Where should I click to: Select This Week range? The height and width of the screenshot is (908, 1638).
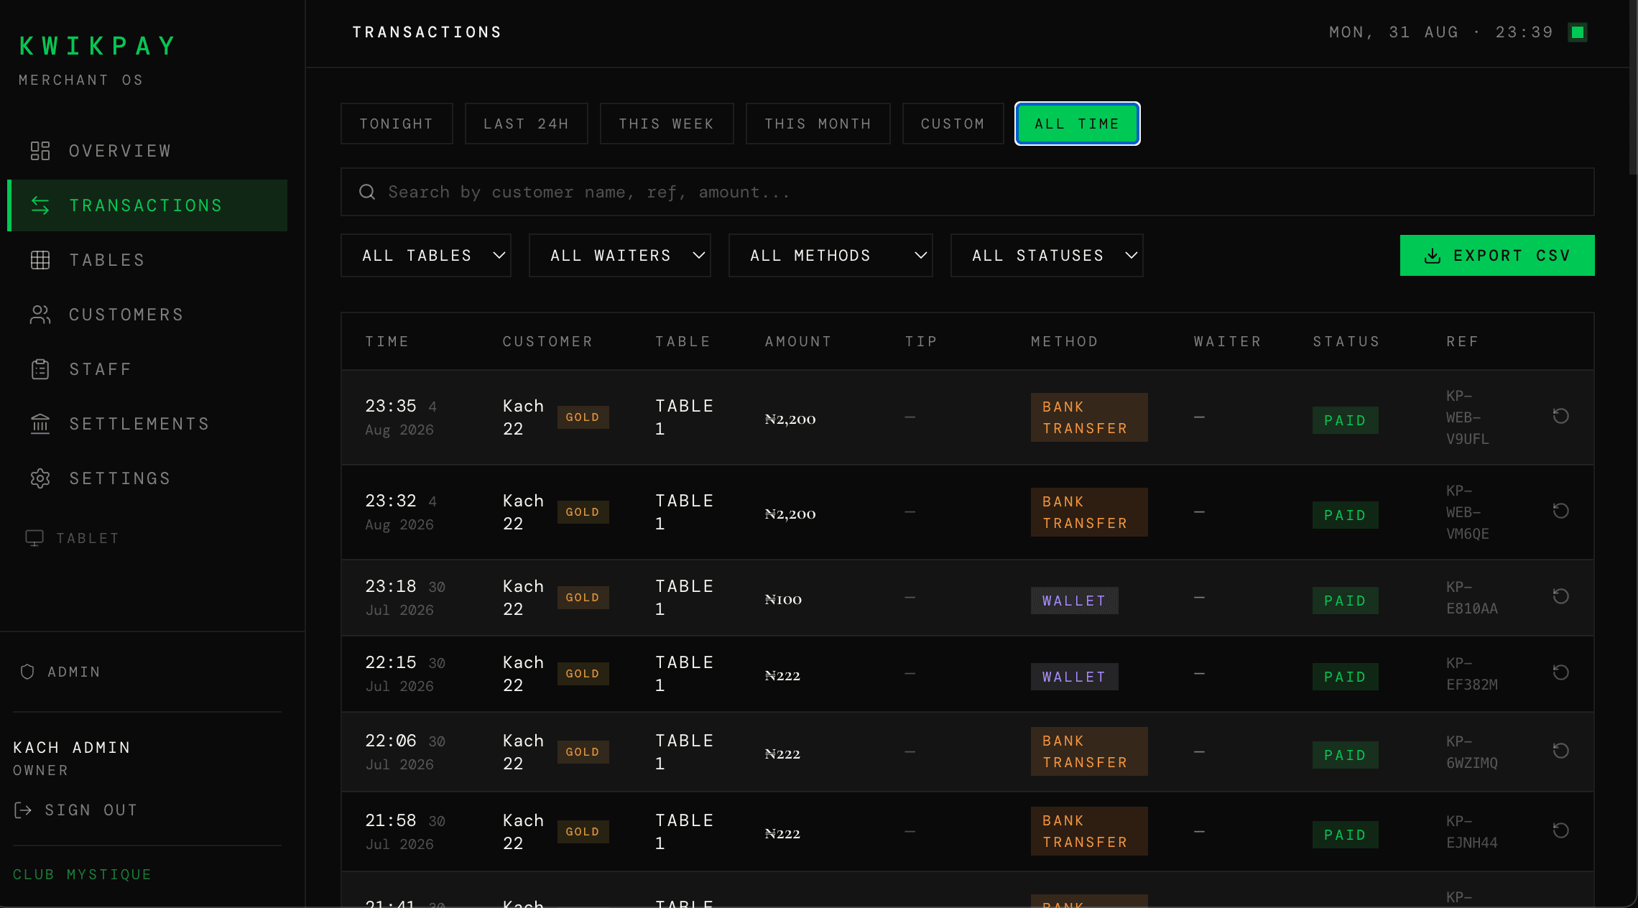[667, 124]
